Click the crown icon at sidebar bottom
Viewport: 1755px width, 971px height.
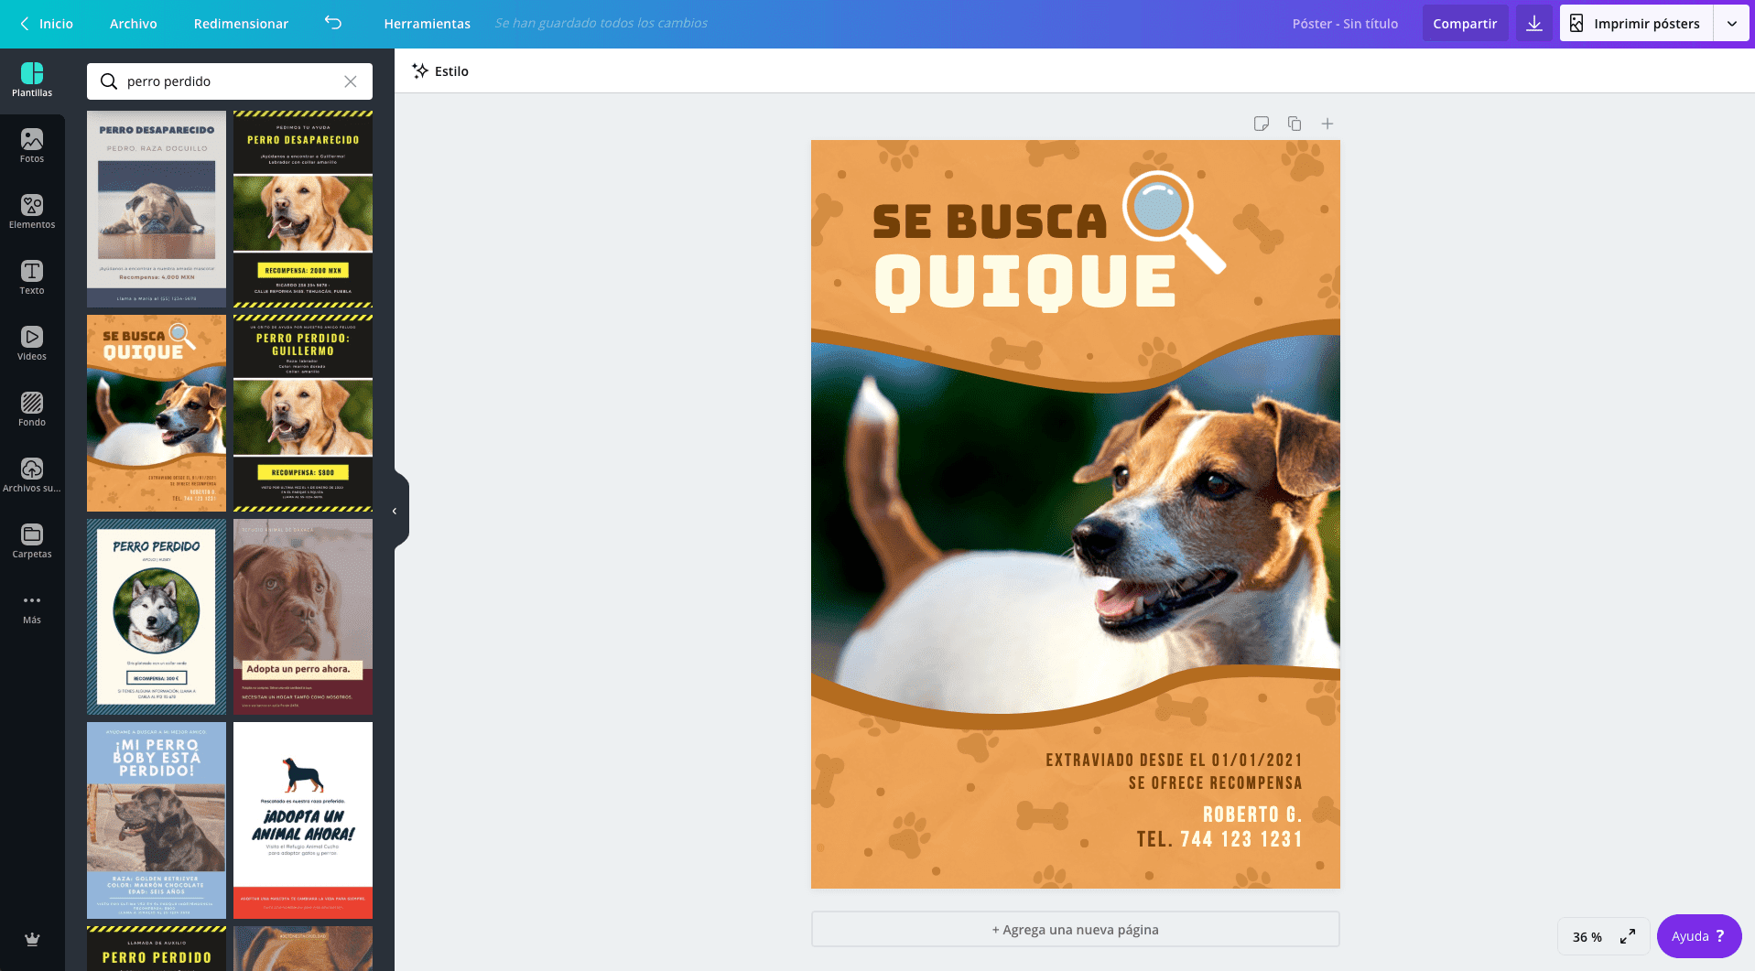coord(32,939)
